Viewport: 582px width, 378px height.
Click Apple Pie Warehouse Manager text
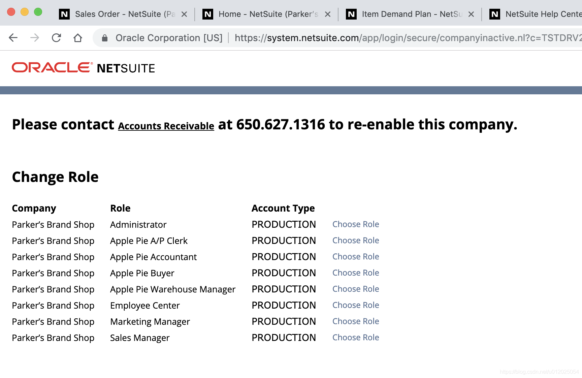coord(173,289)
